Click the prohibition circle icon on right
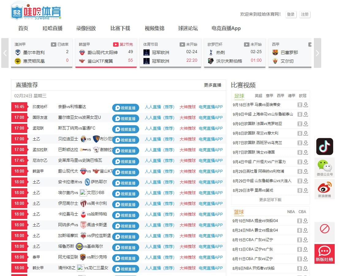The height and width of the screenshot is (276, 339). (x=325, y=229)
